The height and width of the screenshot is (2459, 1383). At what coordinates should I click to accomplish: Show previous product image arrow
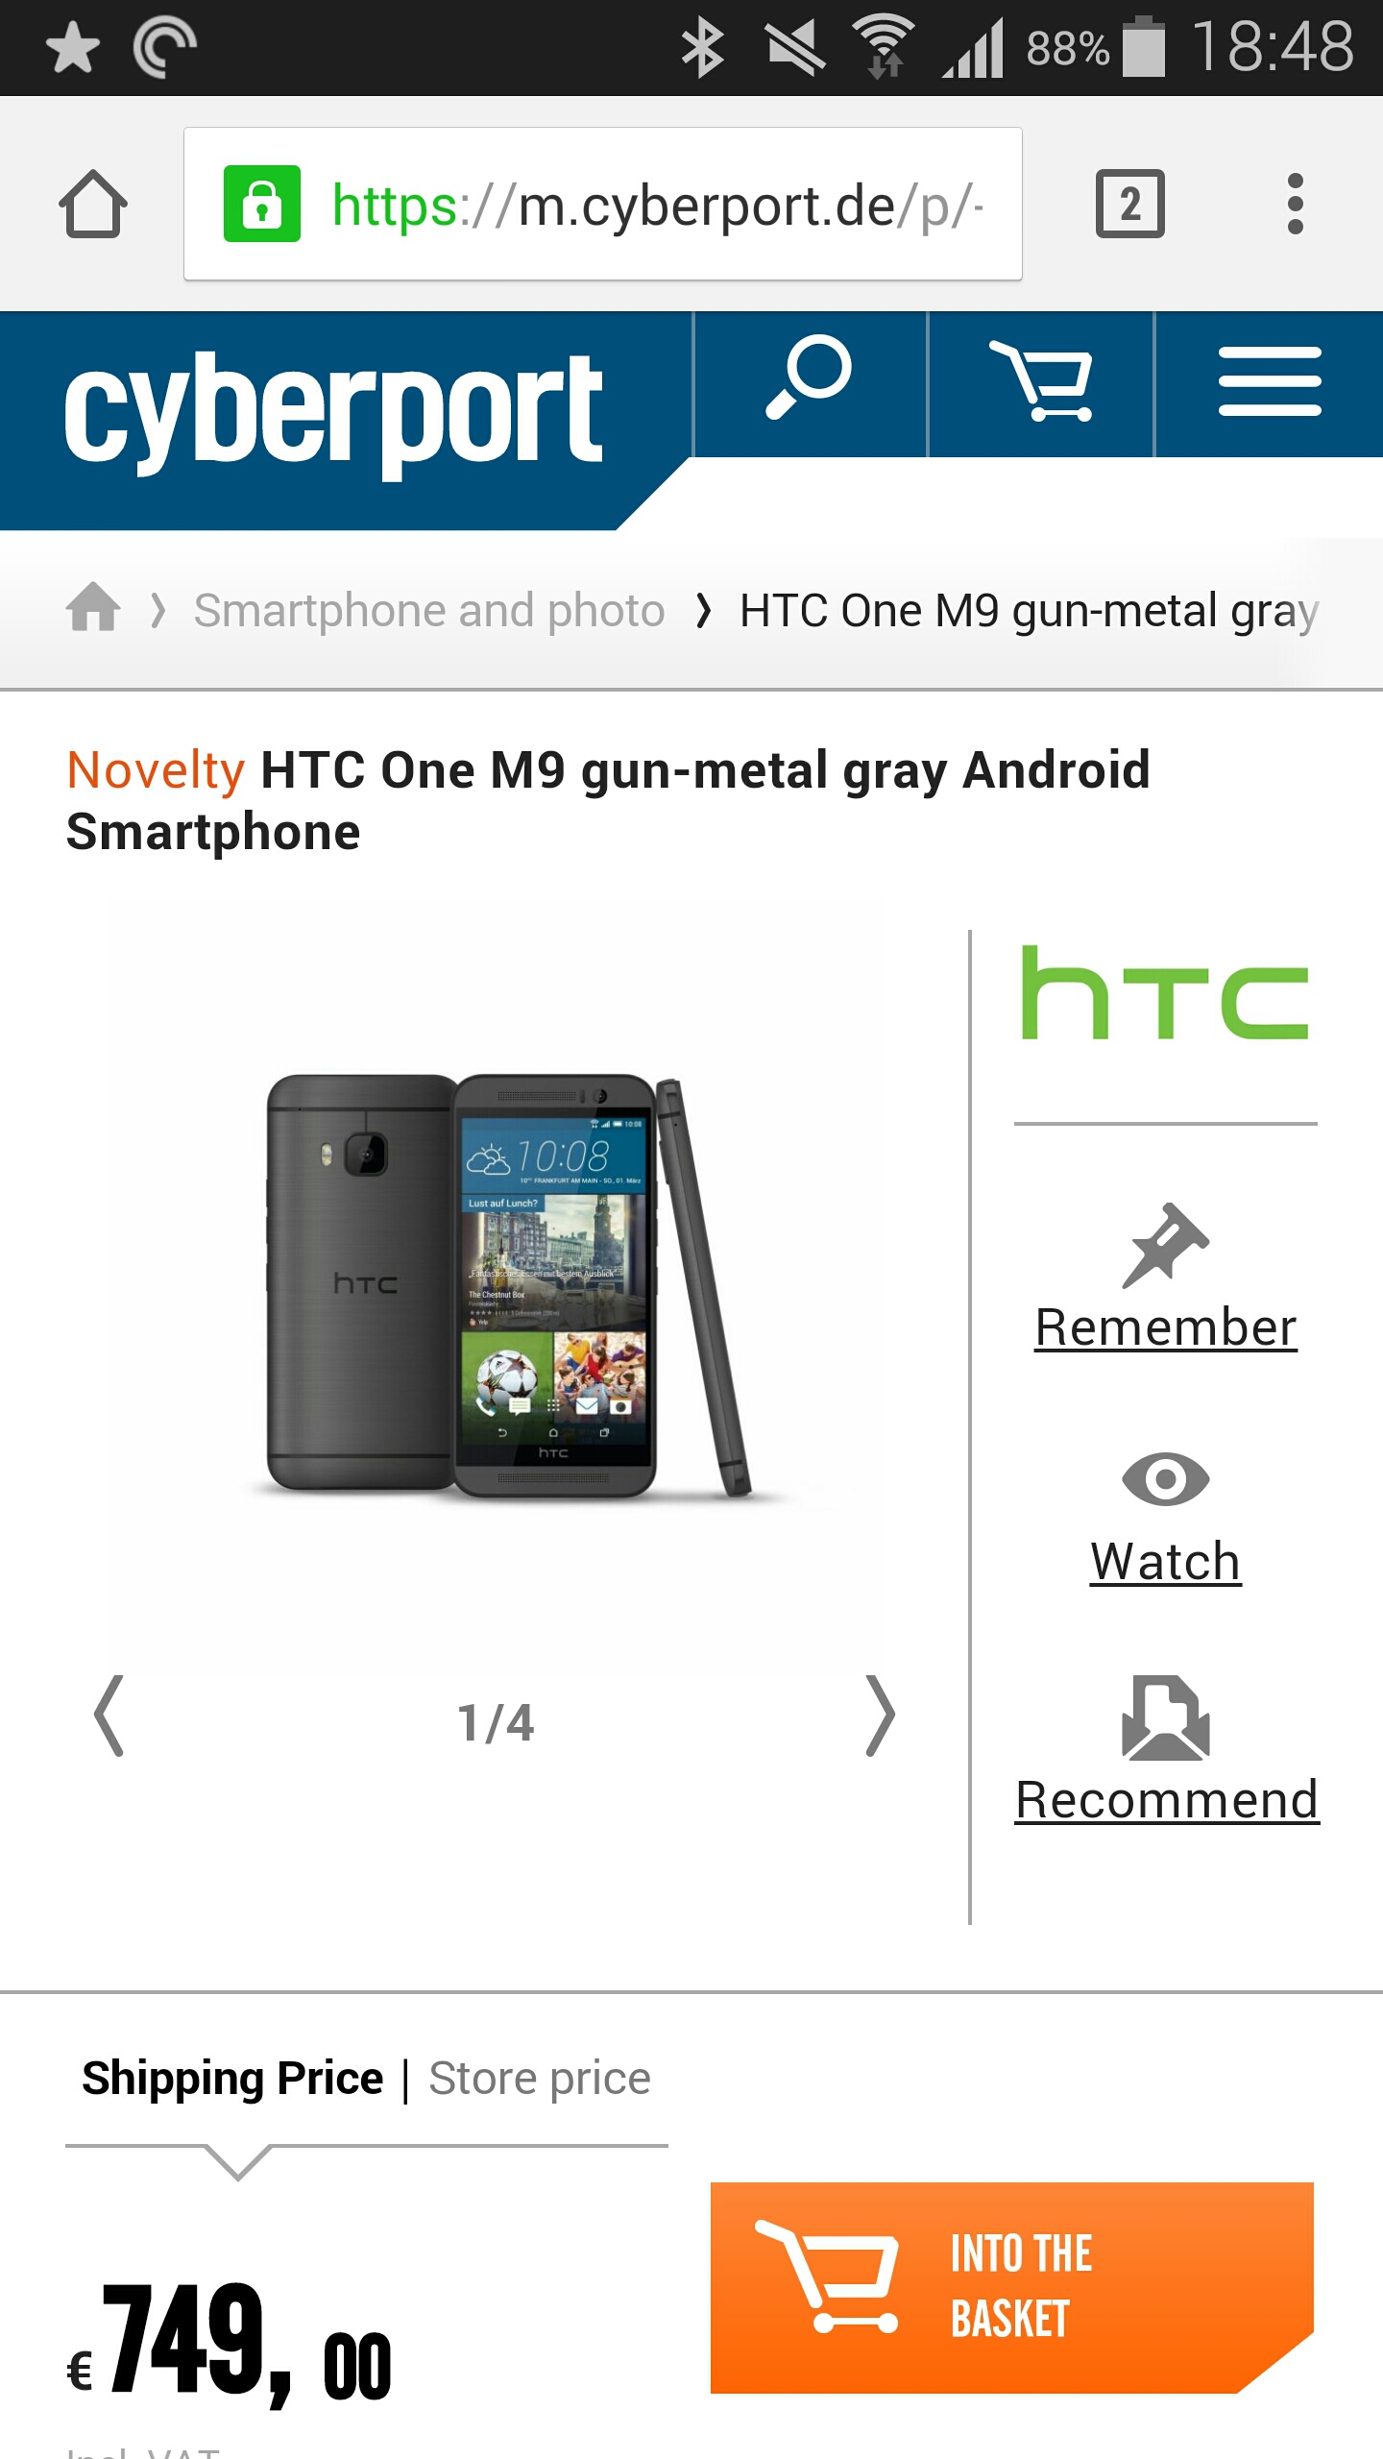coord(109,1716)
